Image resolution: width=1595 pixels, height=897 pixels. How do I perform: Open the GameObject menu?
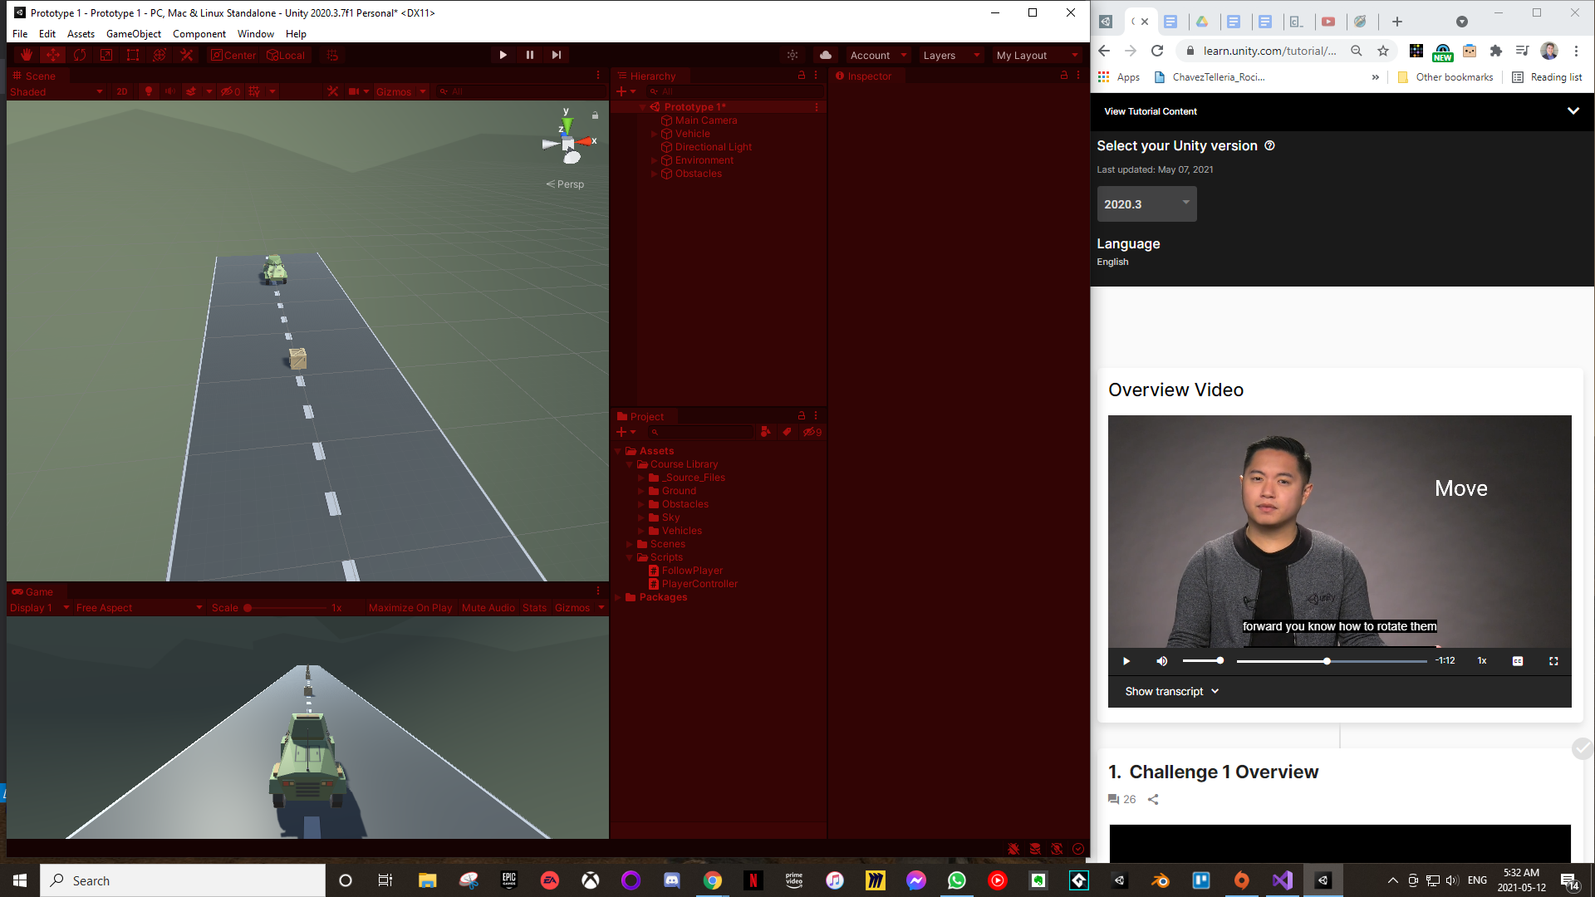click(133, 34)
